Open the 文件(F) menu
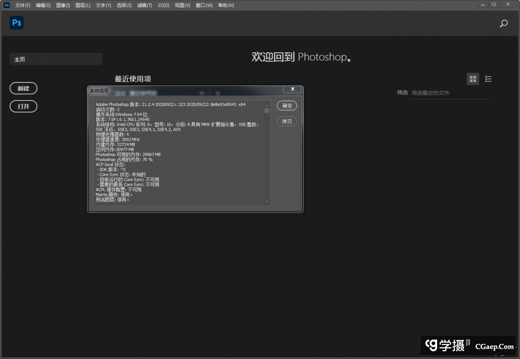The height and width of the screenshot is (359, 520). [x=23, y=5]
